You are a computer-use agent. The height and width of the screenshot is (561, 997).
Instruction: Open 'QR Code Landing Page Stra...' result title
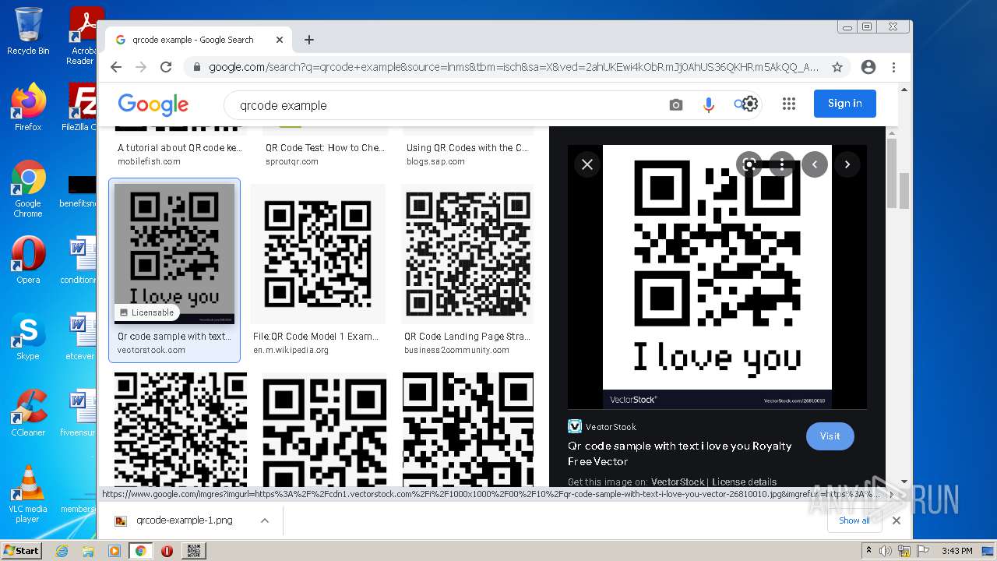467,337
